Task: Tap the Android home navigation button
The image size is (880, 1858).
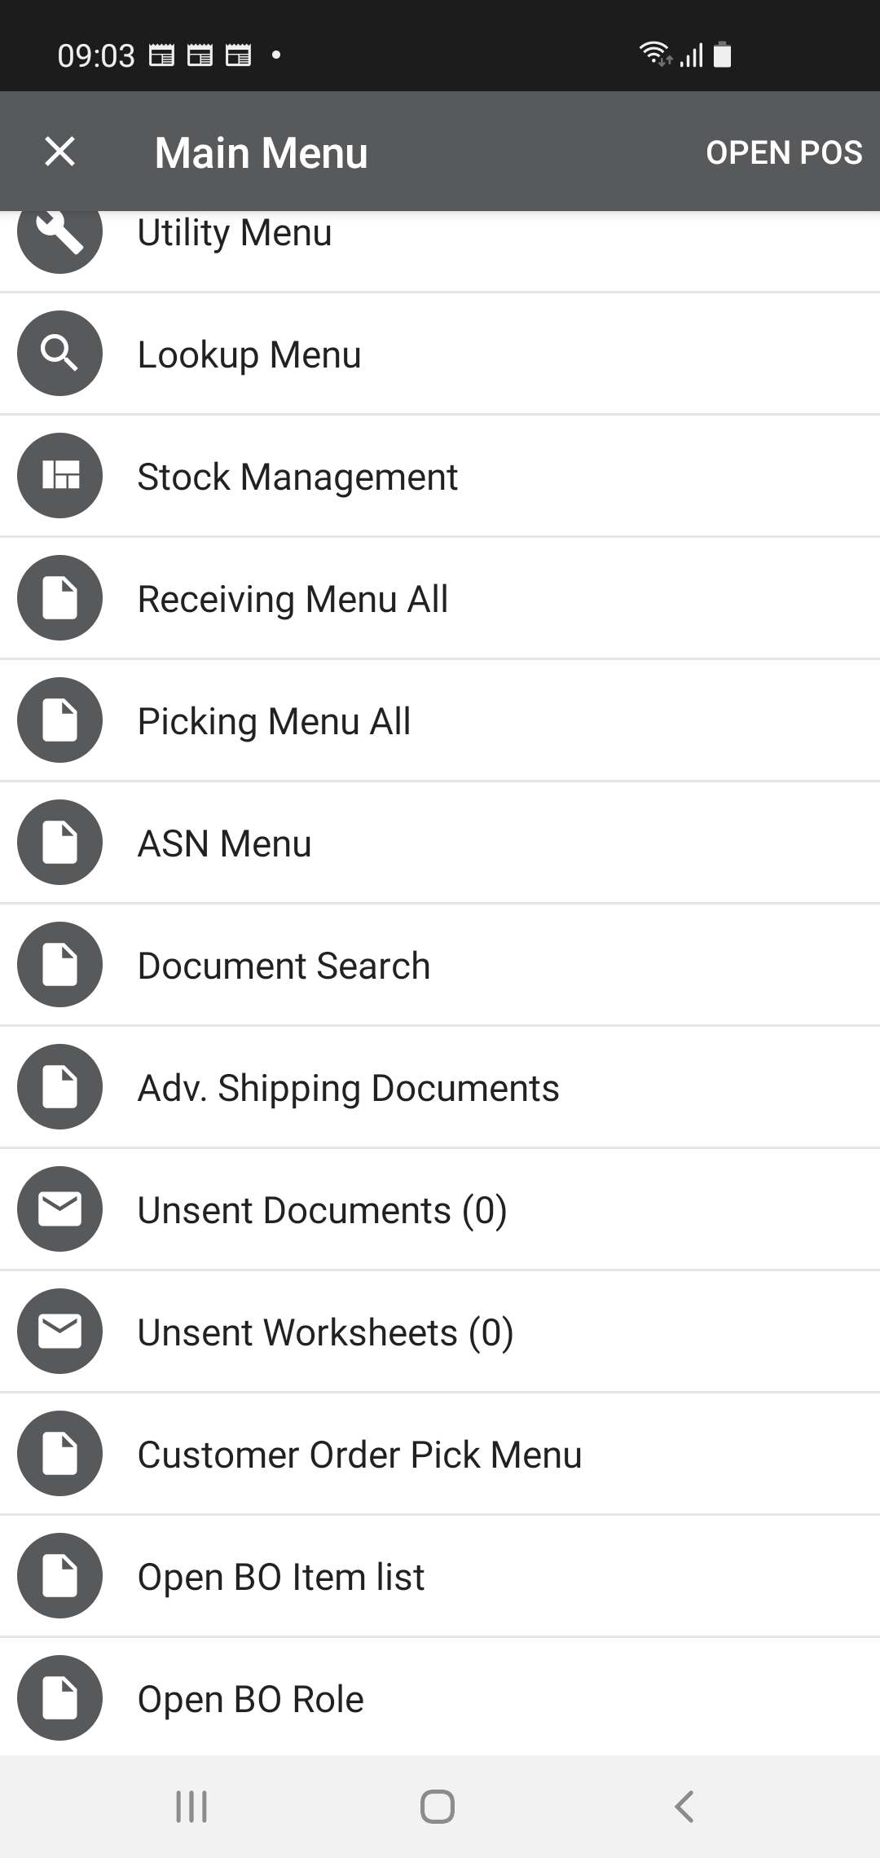Action: (438, 1806)
